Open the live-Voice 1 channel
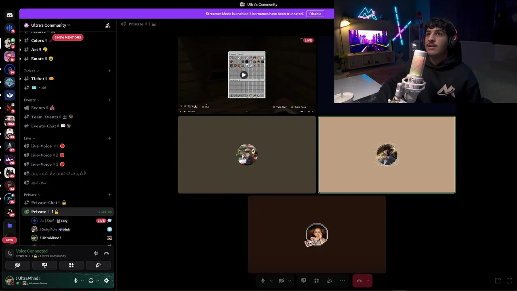This screenshot has height=291, width=517. (x=68, y=146)
